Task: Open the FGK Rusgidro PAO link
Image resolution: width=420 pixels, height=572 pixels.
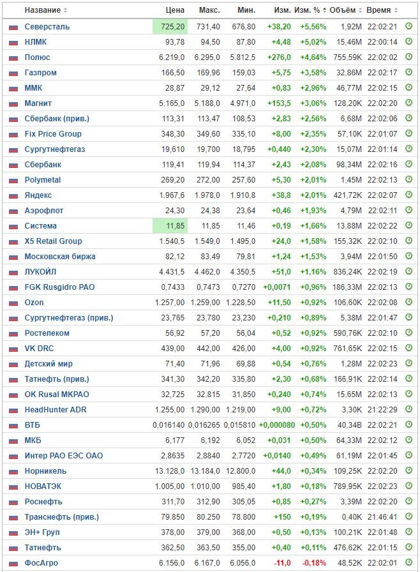Action: pyautogui.click(x=59, y=287)
